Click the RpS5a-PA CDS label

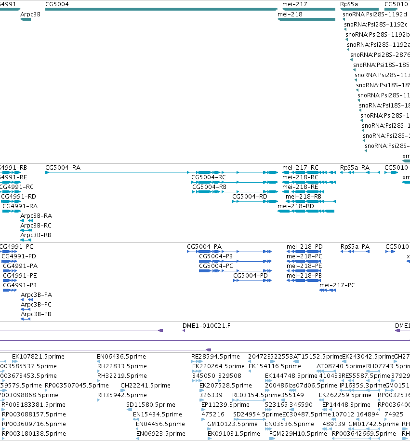pyautogui.click(x=355, y=247)
